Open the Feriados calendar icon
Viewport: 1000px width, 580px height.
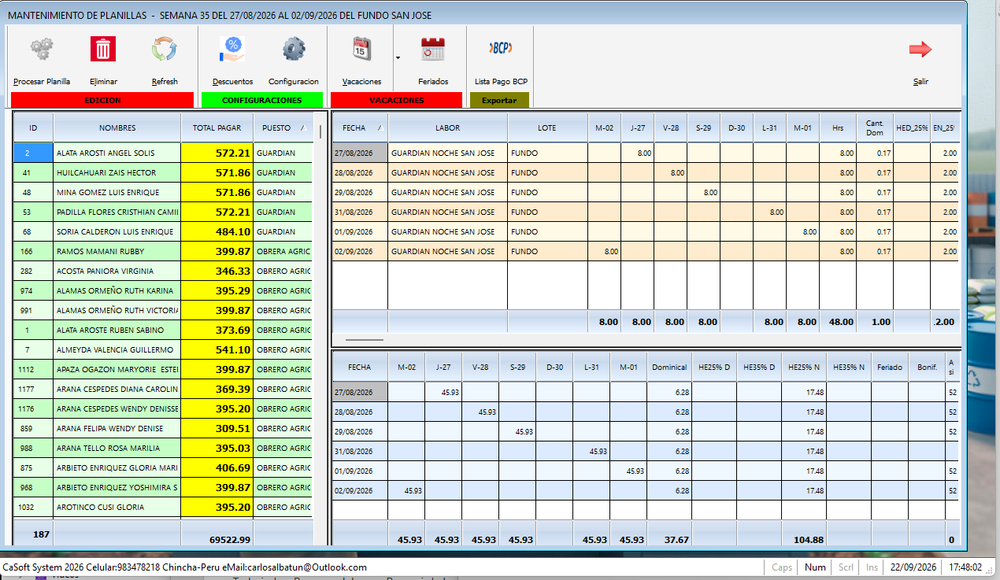coord(433,50)
